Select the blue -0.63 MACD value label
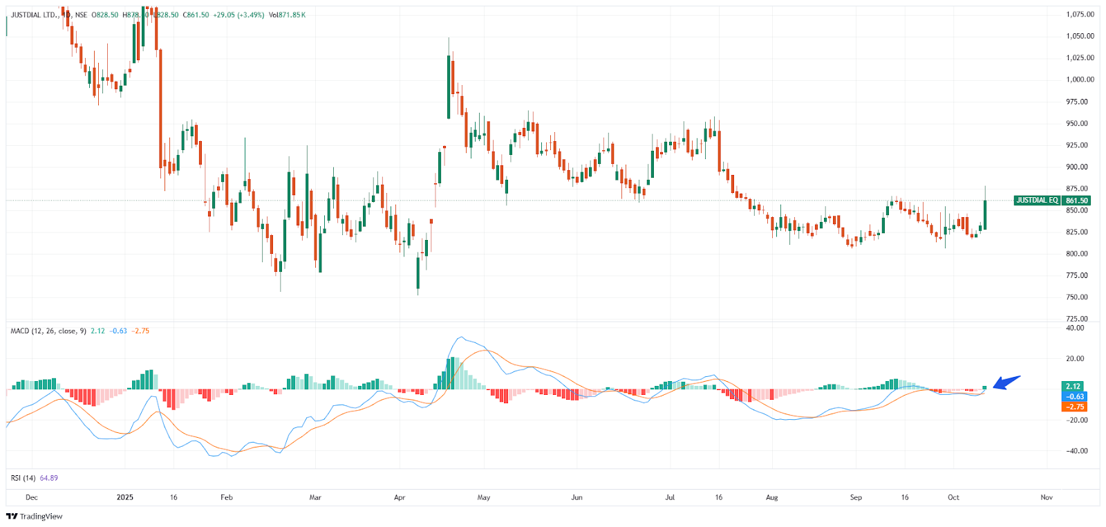This screenshot has height=527, width=1106. 1074,397
